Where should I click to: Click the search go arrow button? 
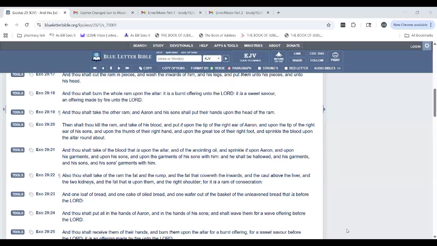coord(226,58)
